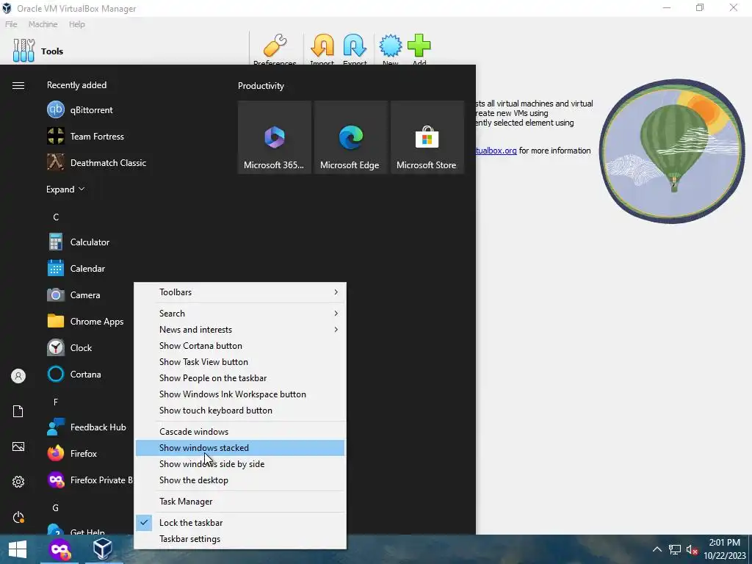Choose Show the desktop
Viewport: 752px width, 564px height.
pyautogui.click(x=240, y=480)
